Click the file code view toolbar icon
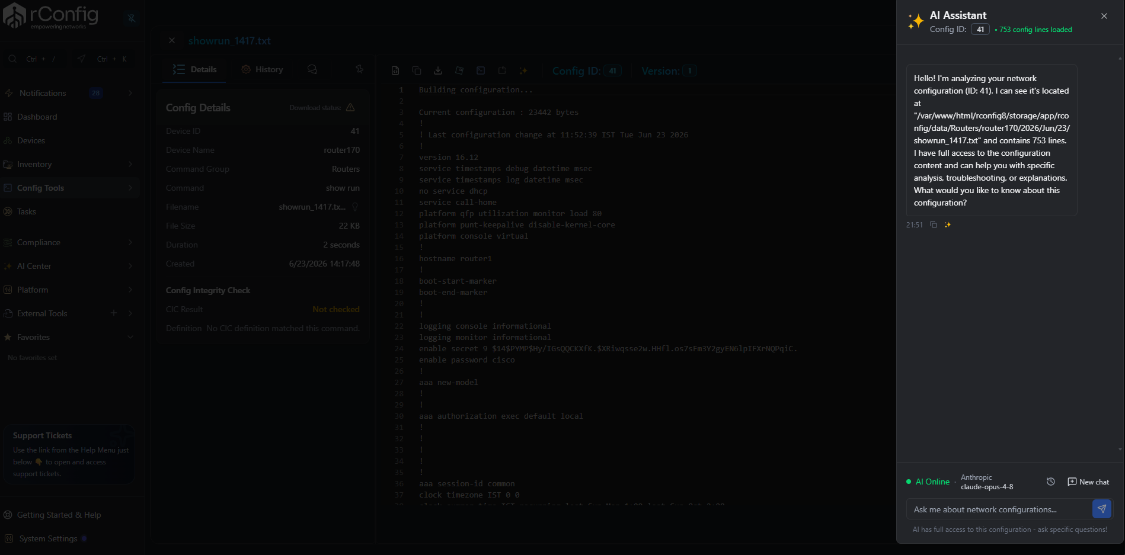The height and width of the screenshot is (555, 1125). point(395,70)
